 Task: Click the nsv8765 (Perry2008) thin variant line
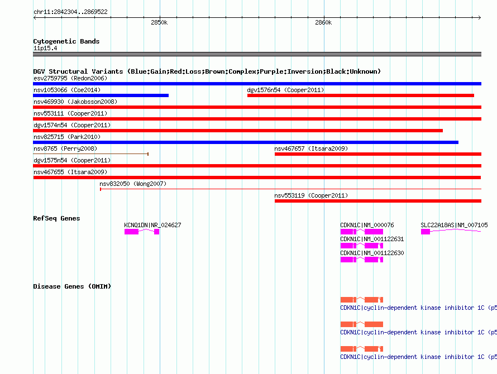point(90,154)
